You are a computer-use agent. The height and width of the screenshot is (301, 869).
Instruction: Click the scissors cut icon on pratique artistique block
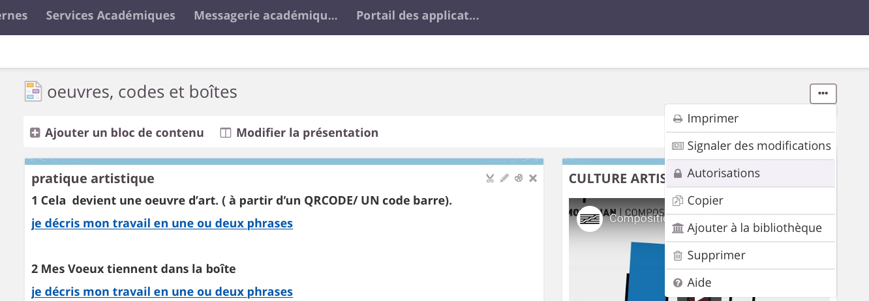[x=490, y=178]
